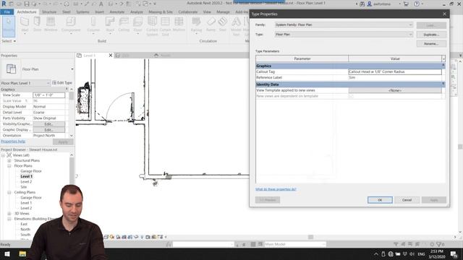Select the Column tool icon

coord(93,22)
